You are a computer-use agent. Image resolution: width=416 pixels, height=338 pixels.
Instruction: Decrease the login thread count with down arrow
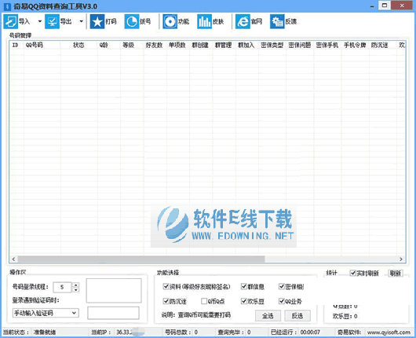76,289
